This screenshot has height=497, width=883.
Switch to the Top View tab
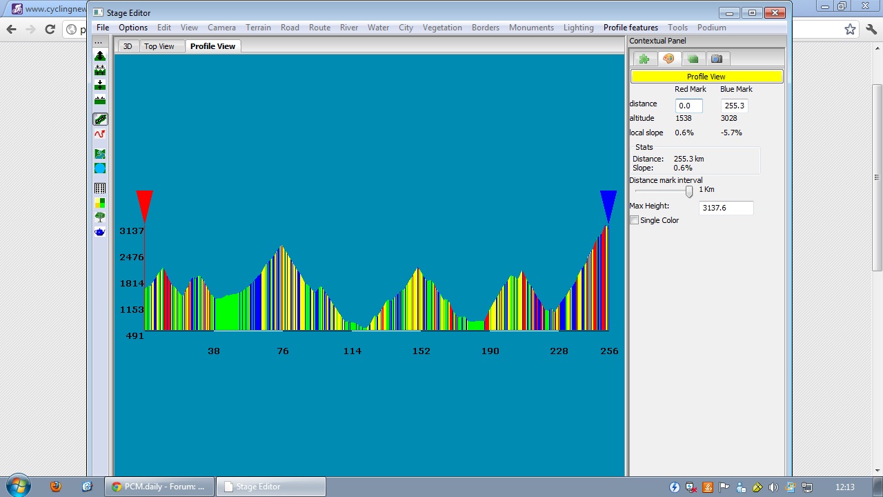[159, 46]
